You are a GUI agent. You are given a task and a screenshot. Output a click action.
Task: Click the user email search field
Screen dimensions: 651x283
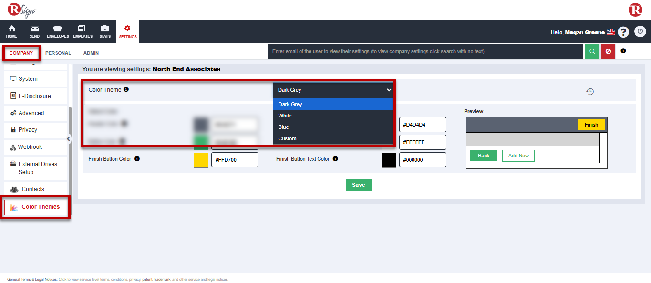click(425, 51)
